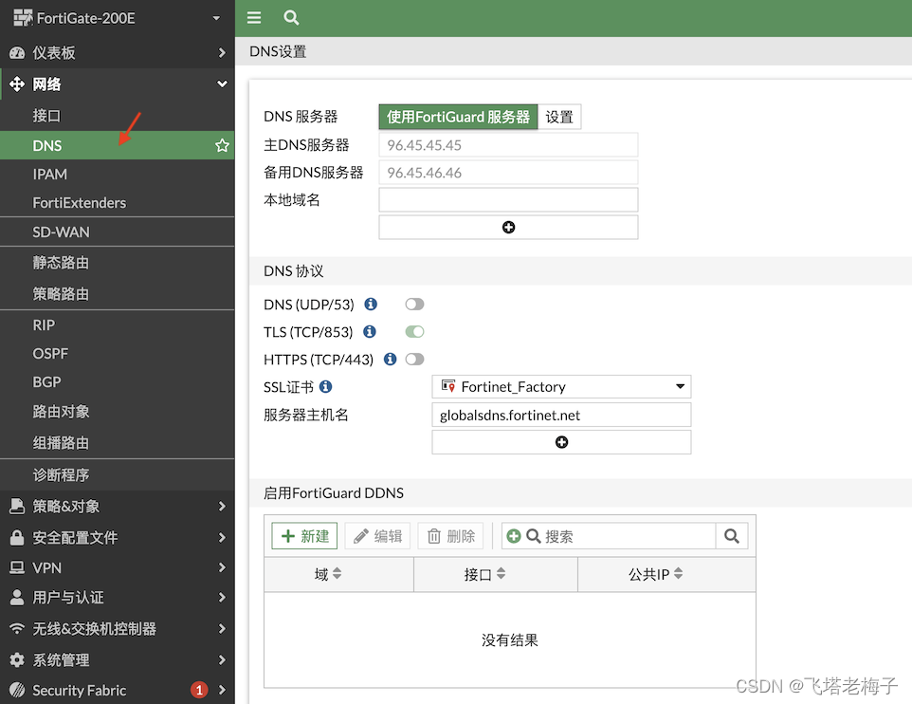Expand the 用户与认证 chevron
The width and height of the screenshot is (912, 704).
click(222, 597)
